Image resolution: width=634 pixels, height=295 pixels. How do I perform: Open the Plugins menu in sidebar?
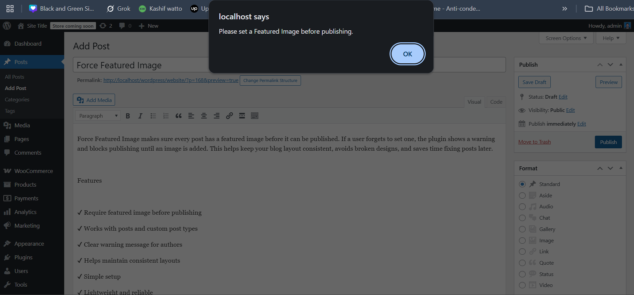[23, 257]
